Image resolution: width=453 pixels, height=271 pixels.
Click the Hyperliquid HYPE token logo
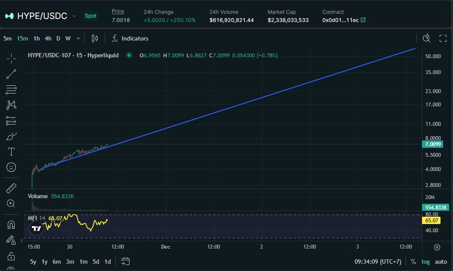(9, 16)
